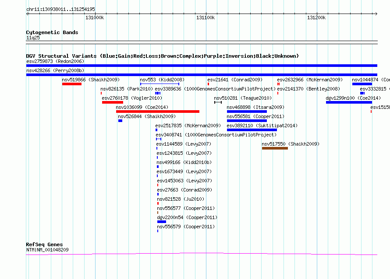The image size is (390, 279).
Task: Click the nsv510281 (Teague2010) black span marker
Action: 218,102
